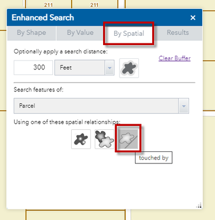The width and height of the screenshot is (215, 220).
Task: Switch to the By Shape tab
Action: 31,33
